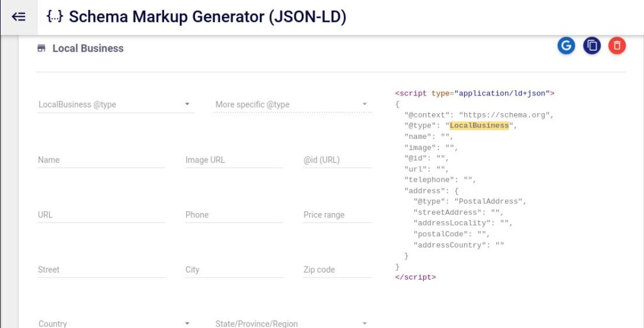The image size is (644, 328).
Task: Focus the @id (URL) input field
Action: tap(337, 160)
